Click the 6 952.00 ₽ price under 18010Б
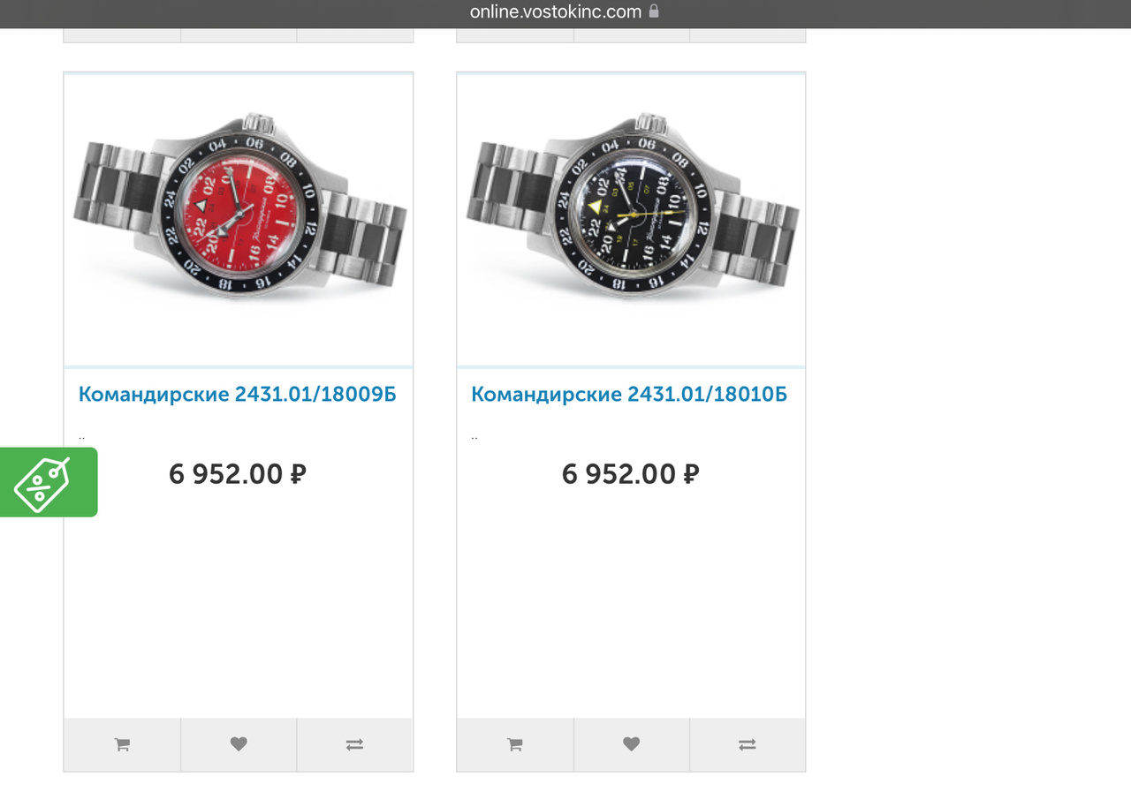This screenshot has width=1131, height=792. 630,474
